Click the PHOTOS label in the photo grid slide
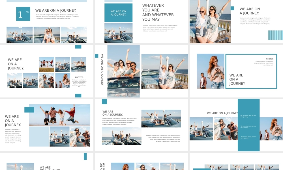This screenshot has height=170, width=283. [79, 77]
